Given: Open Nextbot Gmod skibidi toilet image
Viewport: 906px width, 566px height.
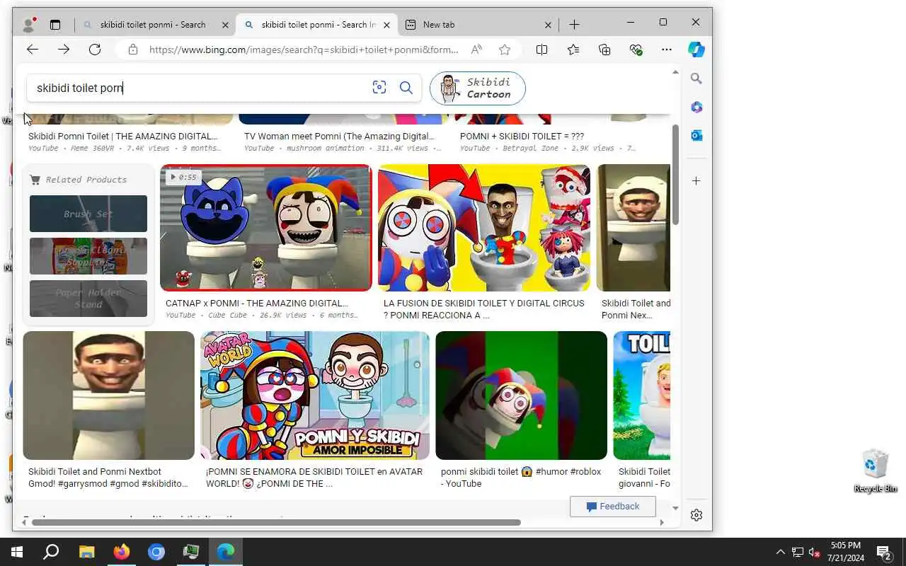Looking at the screenshot, I should coord(108,395).
